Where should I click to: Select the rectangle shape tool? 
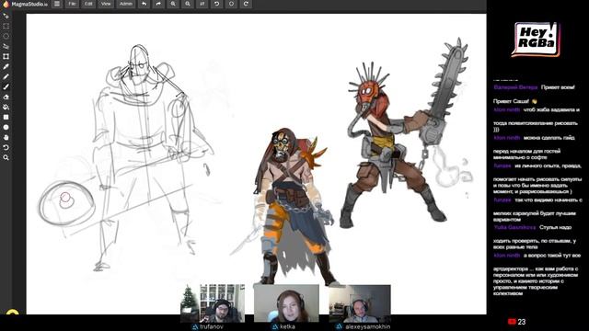6,118
